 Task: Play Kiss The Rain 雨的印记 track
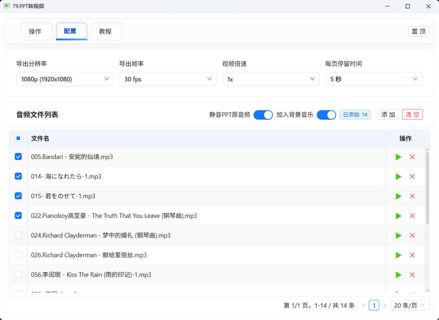pos(398,275)
